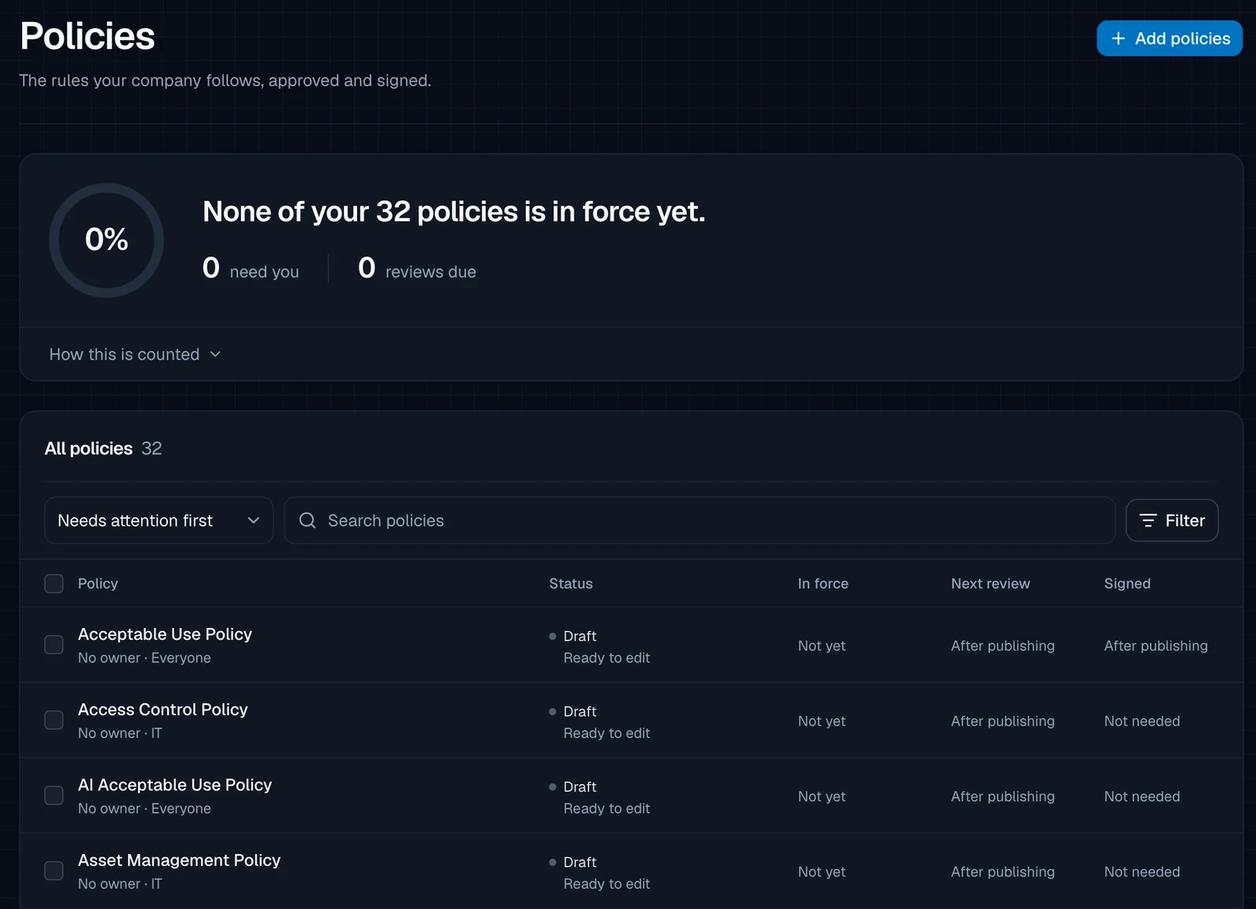This screenshot has height=909, width=1256.
Task: Click After publishing next review for Asset Management
Action: coord(1002,871)
